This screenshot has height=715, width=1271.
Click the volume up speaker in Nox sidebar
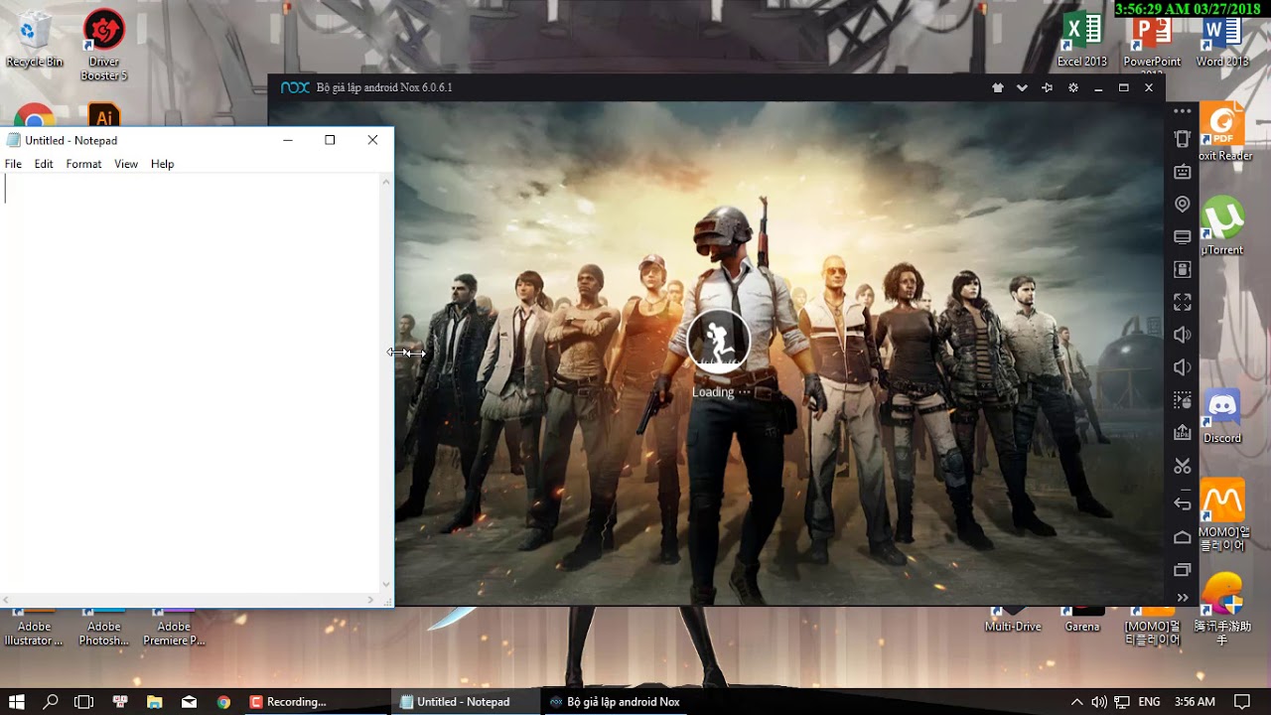tap(1182, 335)
